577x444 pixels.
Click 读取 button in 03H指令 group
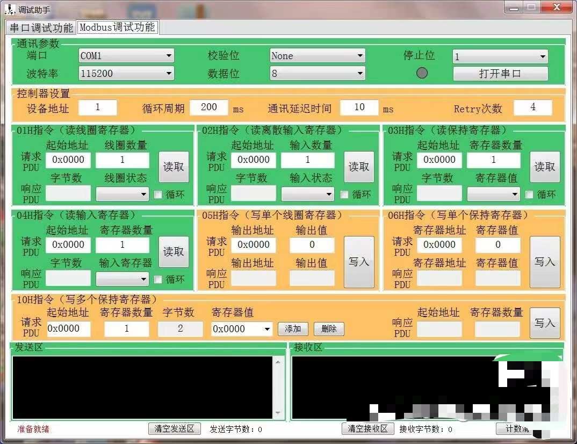coord(545,167)
